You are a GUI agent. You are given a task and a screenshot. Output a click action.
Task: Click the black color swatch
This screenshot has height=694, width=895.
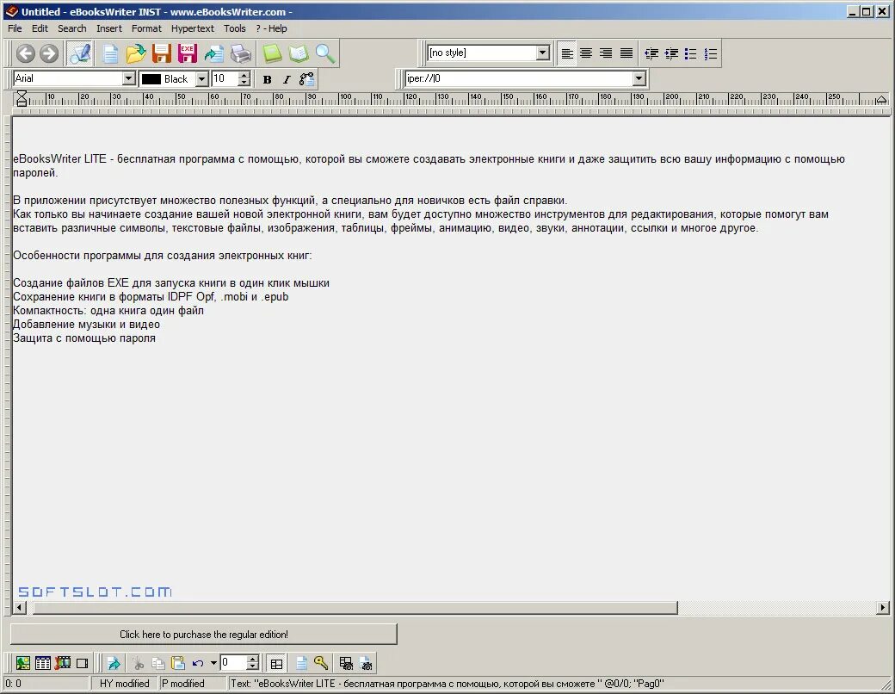(151, 79)
